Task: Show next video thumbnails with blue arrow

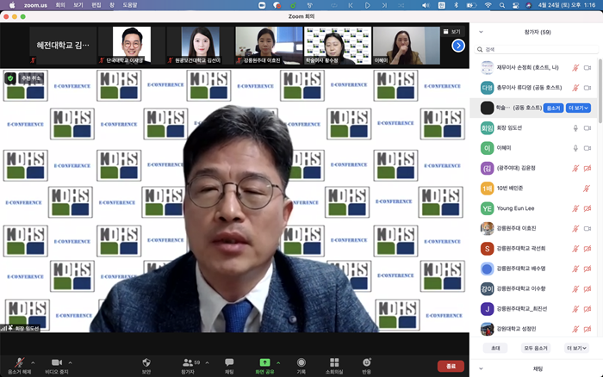Action: tap(458, 46)
